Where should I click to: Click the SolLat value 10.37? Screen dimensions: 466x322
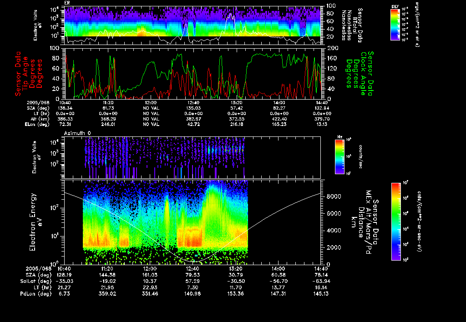(150, 282)
